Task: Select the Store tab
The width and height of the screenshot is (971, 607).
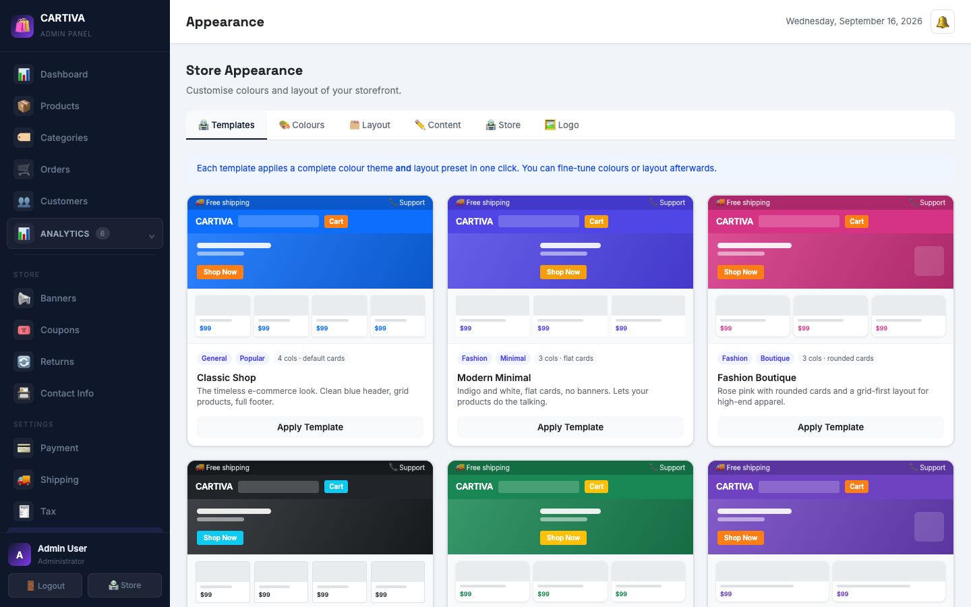Action: click(x=503, y=125)
